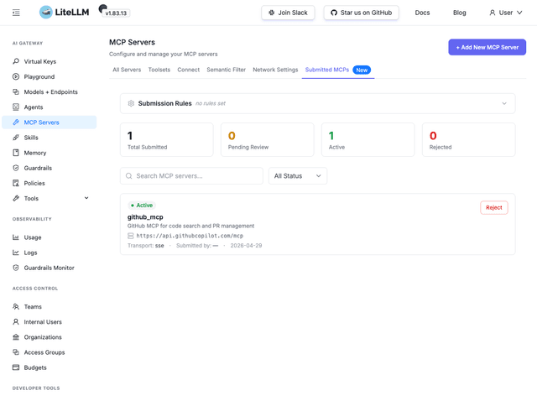537x401 pixels.
Task: Click the Guardrails Monitor shield icon
Action: click(16, 268)
